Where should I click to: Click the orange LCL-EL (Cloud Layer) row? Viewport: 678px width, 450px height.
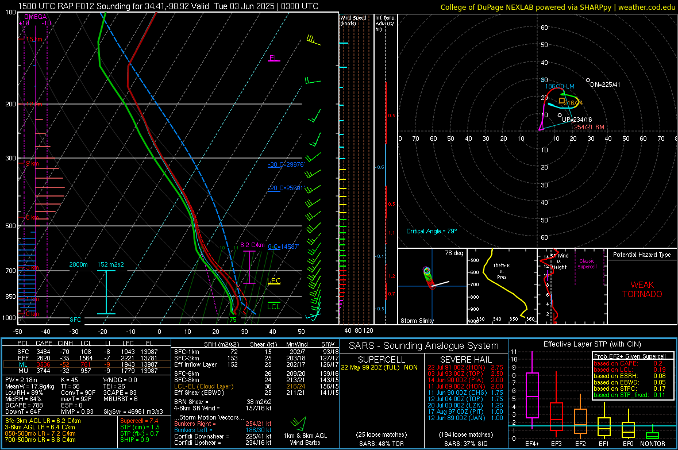(256, 386)
